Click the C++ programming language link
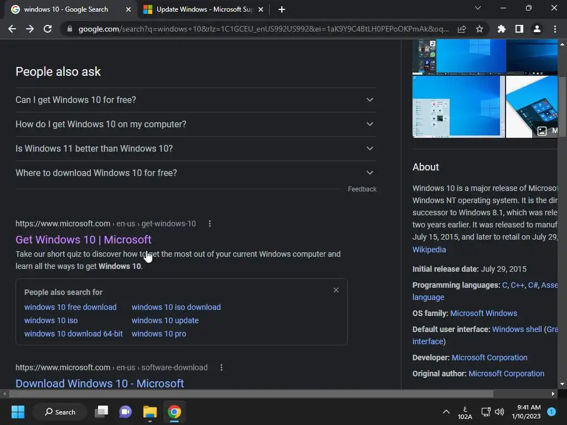 (x=517, y=285)
